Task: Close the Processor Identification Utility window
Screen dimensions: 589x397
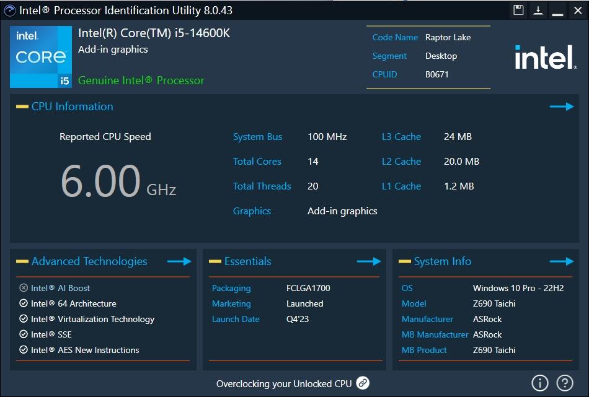Action: 578,10
